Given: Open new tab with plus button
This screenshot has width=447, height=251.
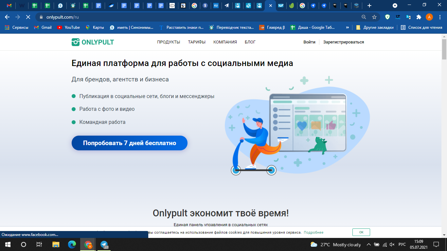Looking at the screenshot, I should pos(369,6).
